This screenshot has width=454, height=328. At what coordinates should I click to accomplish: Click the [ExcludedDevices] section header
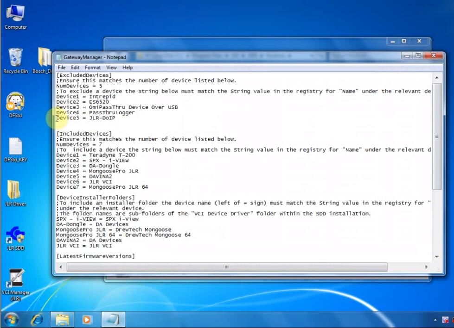point(84,75)
